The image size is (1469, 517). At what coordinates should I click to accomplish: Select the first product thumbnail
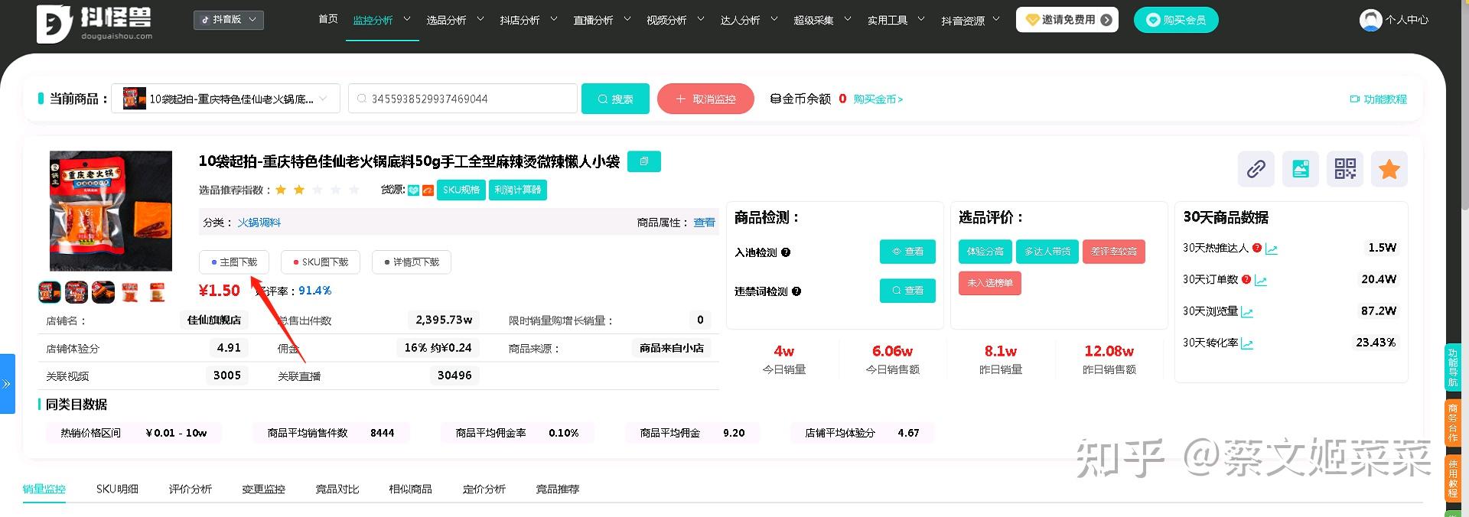point(50,292)
